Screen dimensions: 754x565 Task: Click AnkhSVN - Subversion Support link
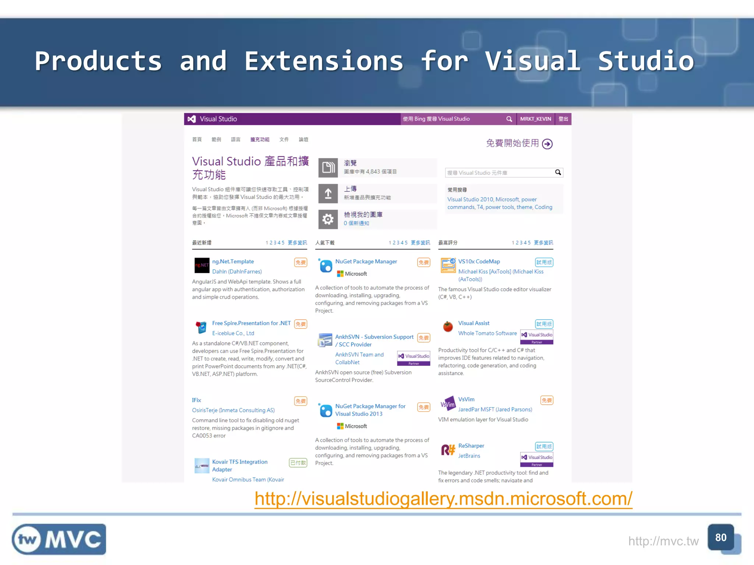tap(374, 341)
